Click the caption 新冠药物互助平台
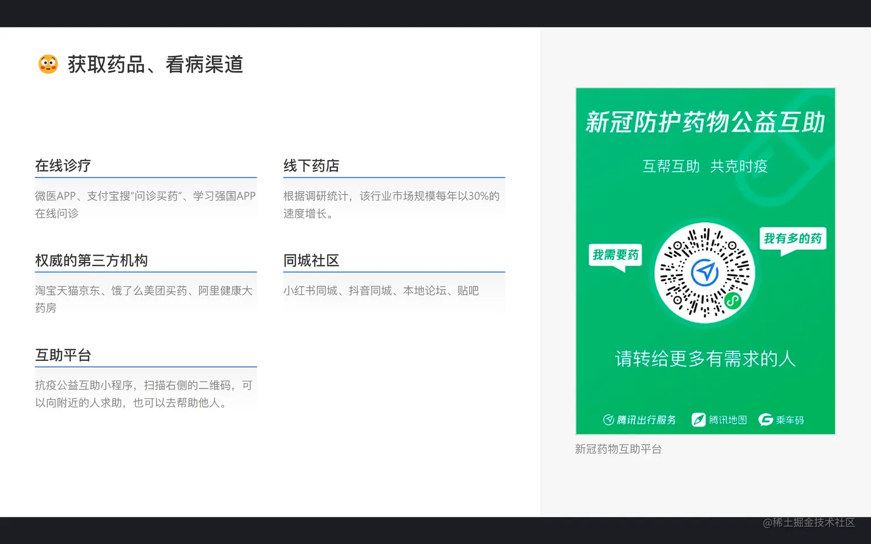Viewport: 871px width, 544px height. 618,449
